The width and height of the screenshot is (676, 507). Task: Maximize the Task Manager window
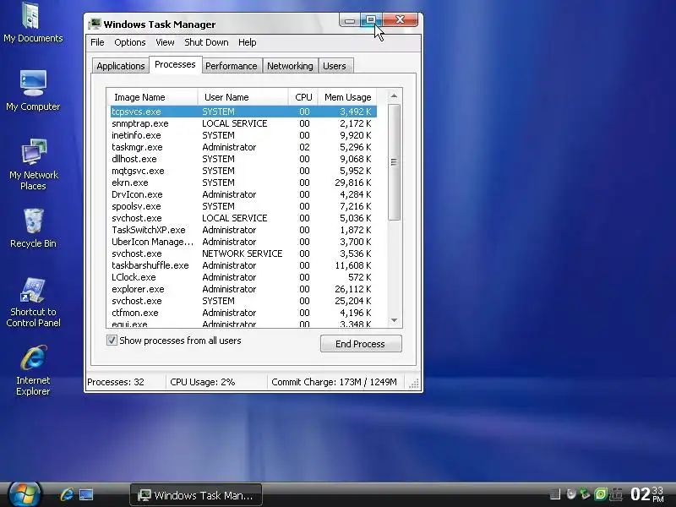(x=371, y=19)
